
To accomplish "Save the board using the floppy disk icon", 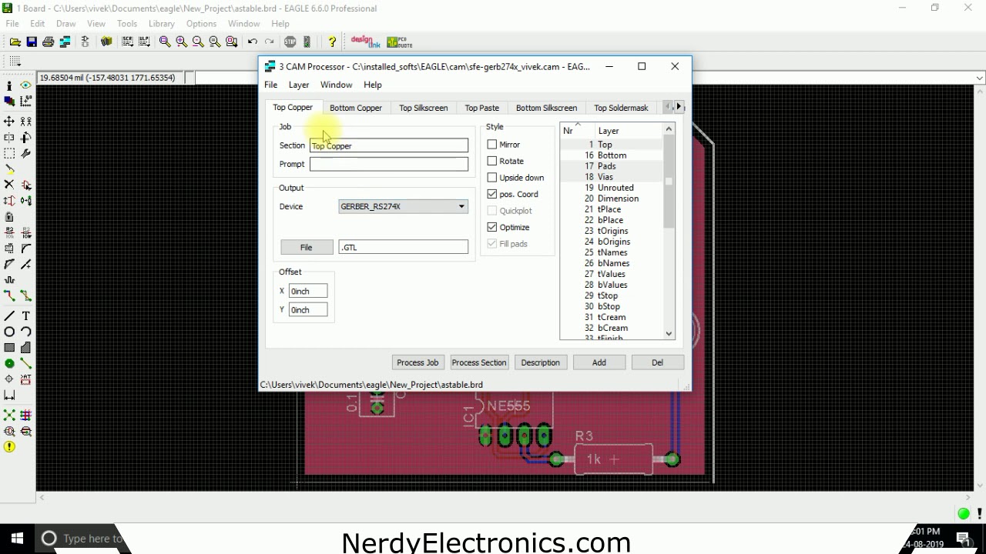I will (32, 42).
